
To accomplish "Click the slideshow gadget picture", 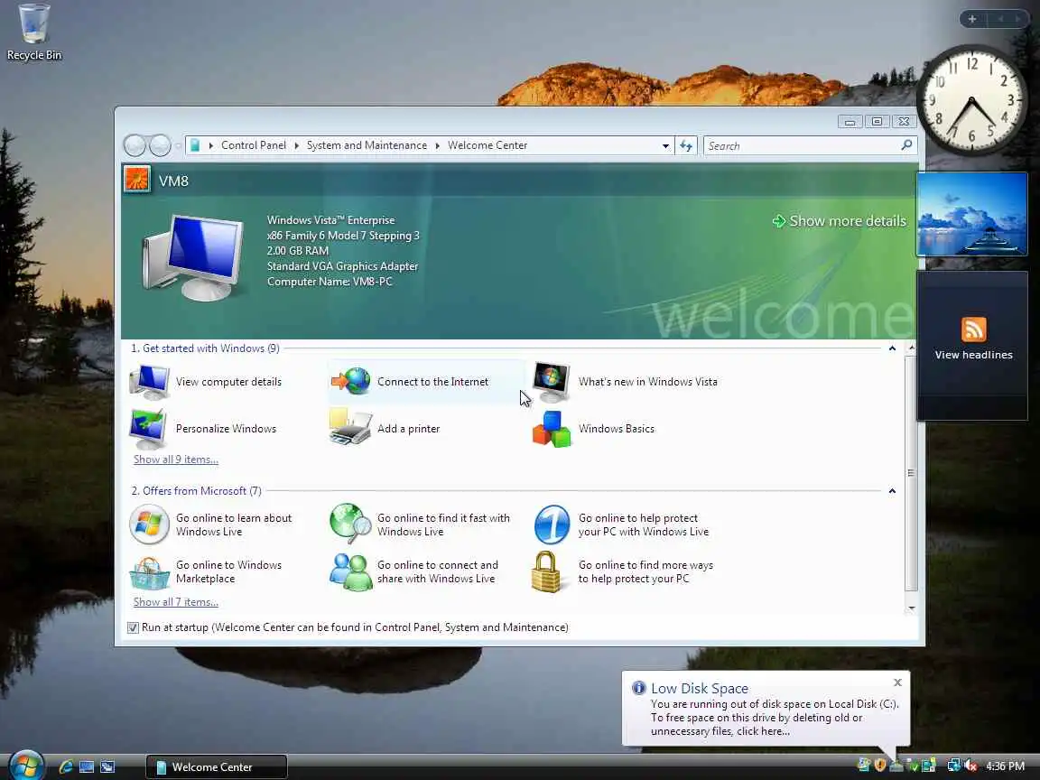I will click(971, 214).
